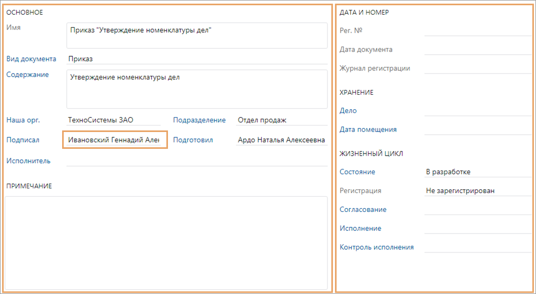Click the Имя document name text field
536x294 pixels.
click(x=197, y=35)
